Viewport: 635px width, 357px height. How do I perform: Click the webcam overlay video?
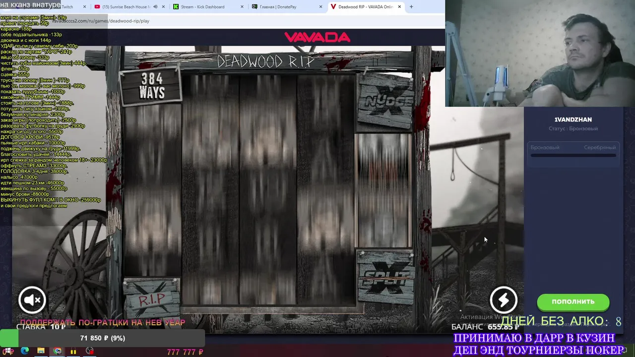540,53
